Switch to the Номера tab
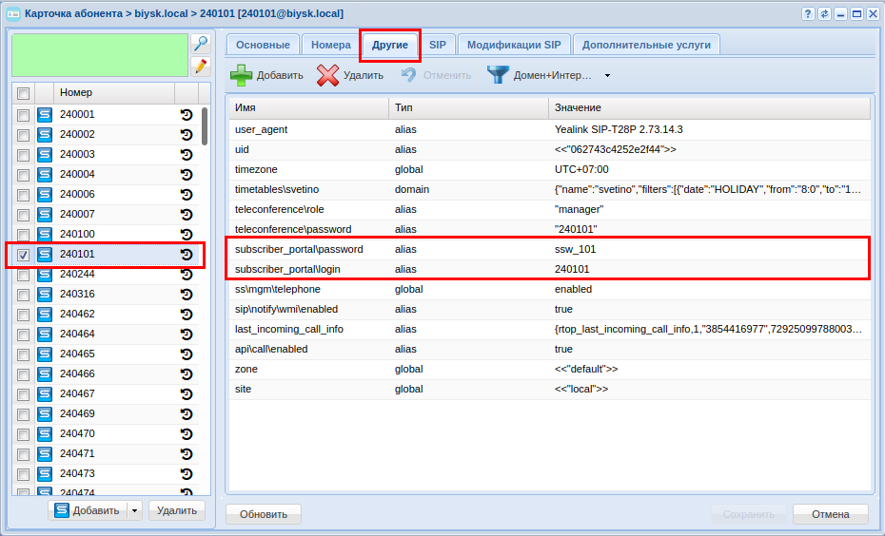This screenshot has height=536, width=885. [x=331, y=45]
